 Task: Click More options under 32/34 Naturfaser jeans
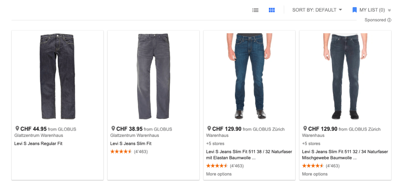(315, 174)
